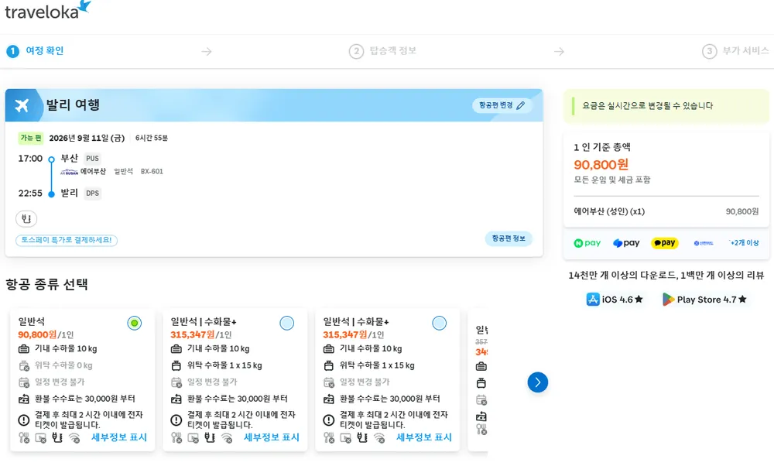Click checked baggage icon on third fare card
Screen dimensions: 774x466
(x=329, y=366)
